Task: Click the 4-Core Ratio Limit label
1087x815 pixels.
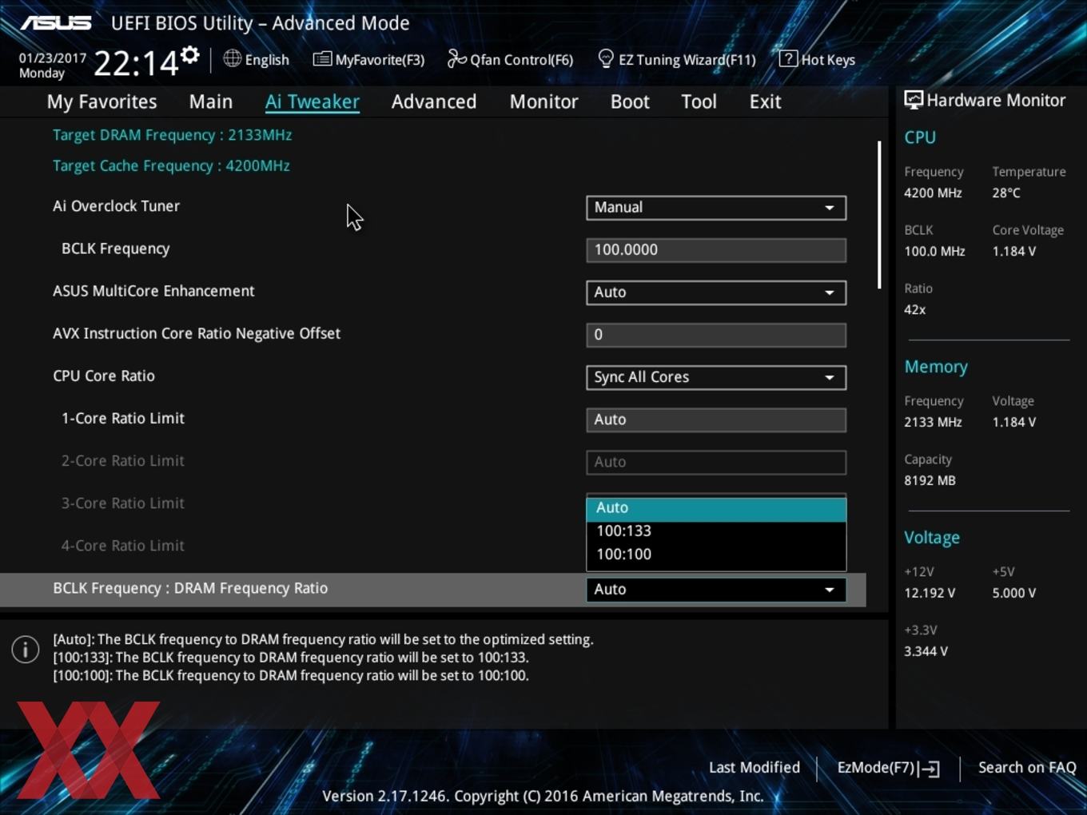Action: pos(123,546)
